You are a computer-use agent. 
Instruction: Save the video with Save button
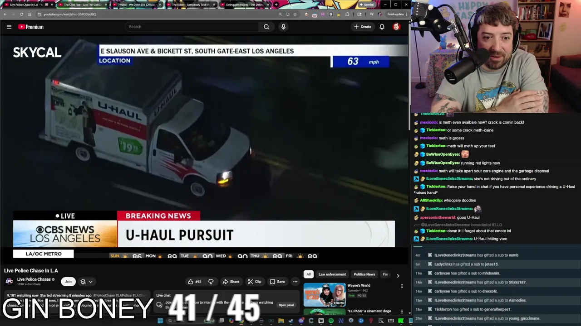277,282
